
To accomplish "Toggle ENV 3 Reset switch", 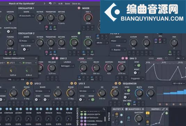I will 137,73.
